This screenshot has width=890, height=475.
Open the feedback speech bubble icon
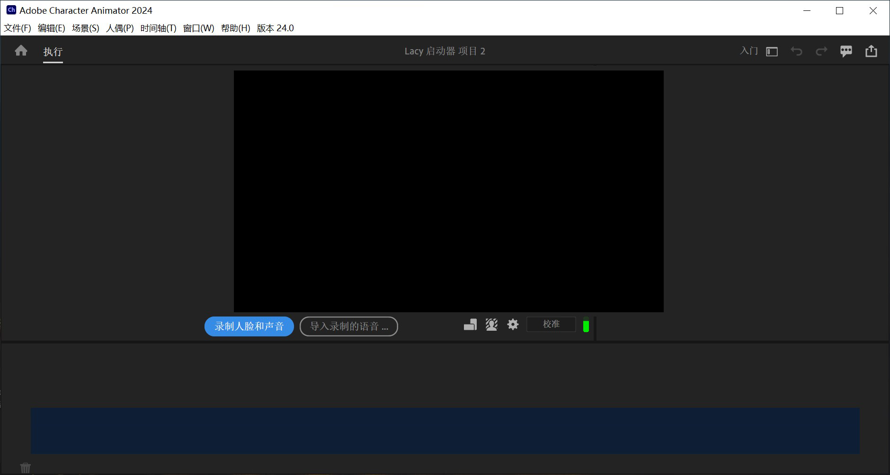(x=846, y=51)
